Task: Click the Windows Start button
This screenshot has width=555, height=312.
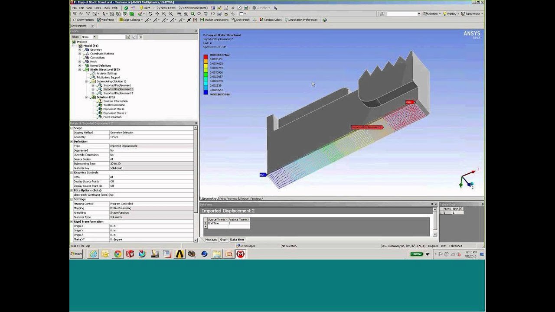Action: [76, 254]
